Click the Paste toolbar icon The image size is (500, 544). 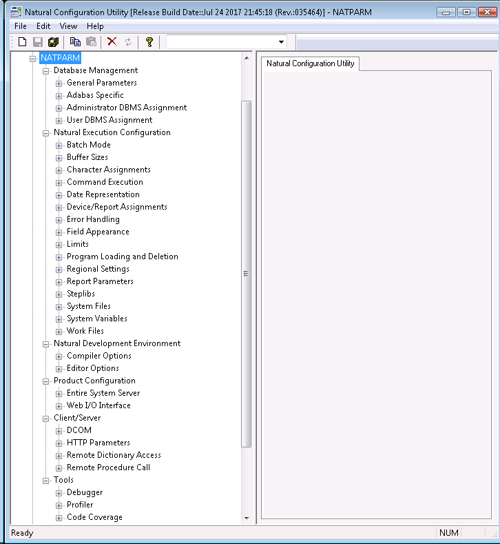[x=91, y=42]
